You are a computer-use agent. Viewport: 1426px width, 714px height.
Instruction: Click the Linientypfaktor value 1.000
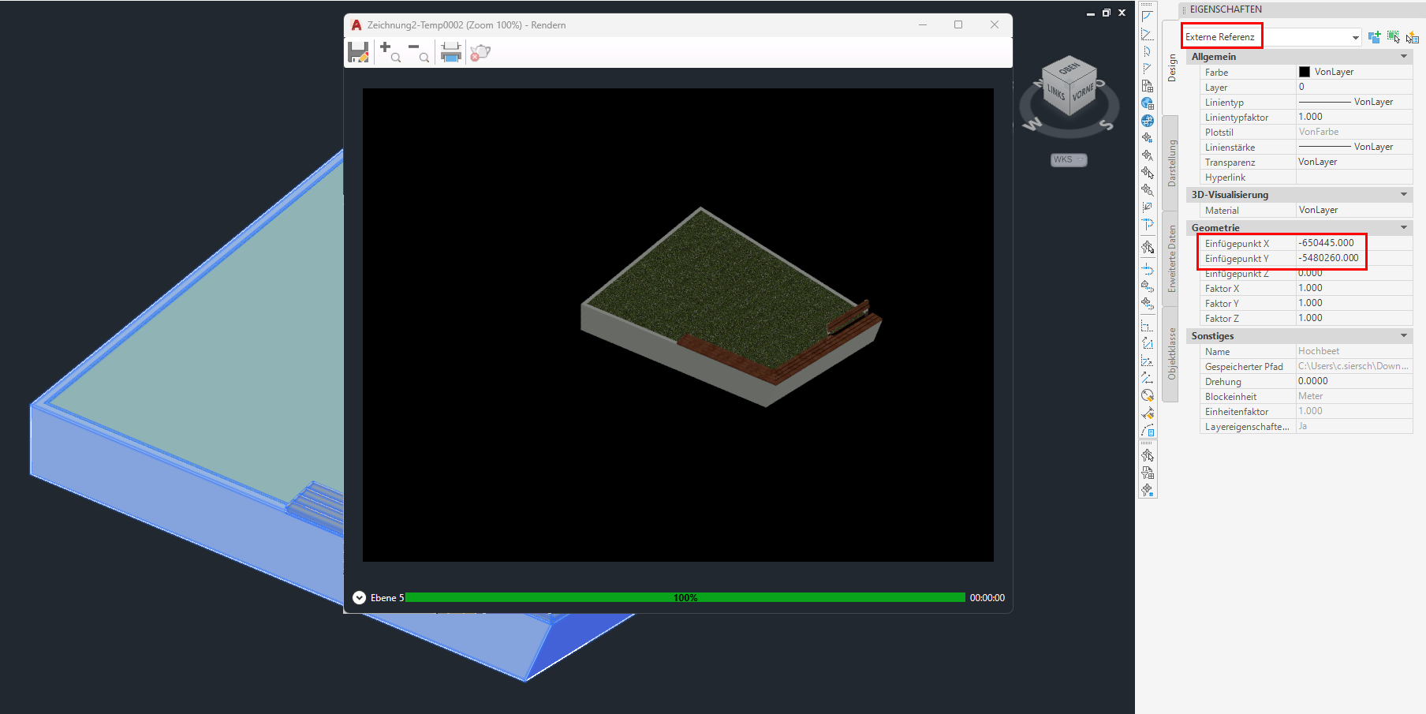[1354, 117]
